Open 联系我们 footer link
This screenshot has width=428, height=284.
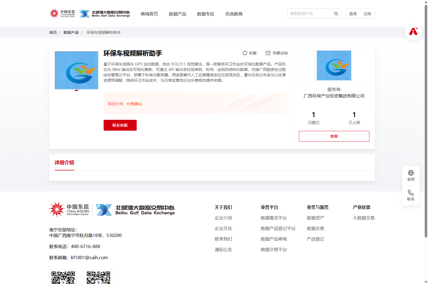(x=223, y=239)
